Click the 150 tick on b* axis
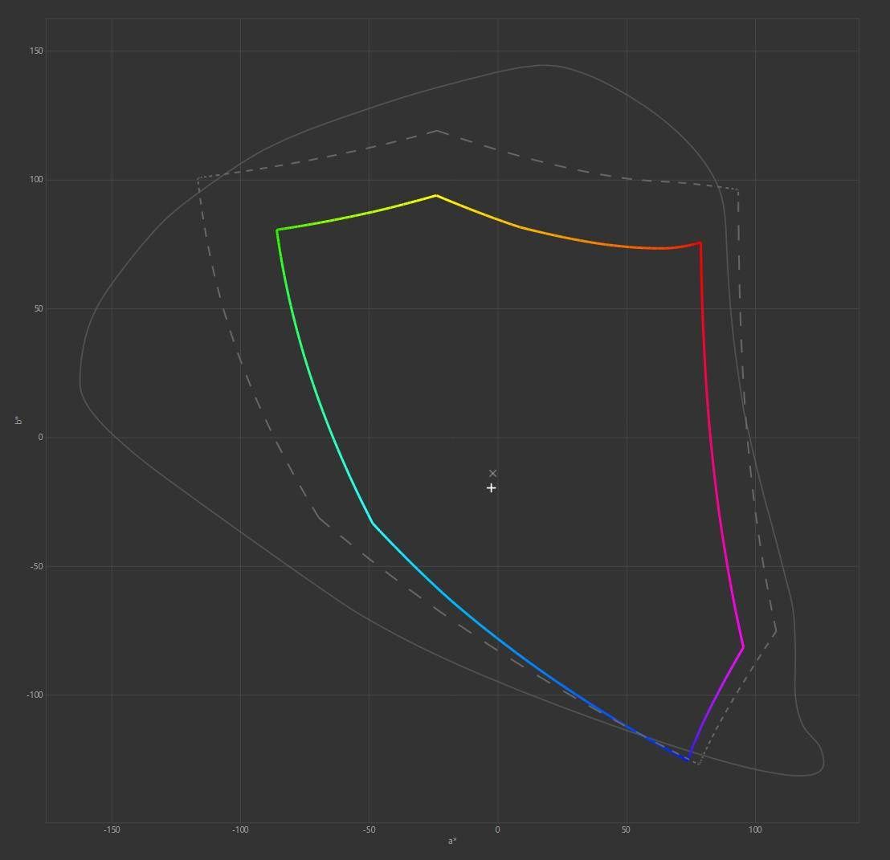890x860 pixels. click(36, 51)
